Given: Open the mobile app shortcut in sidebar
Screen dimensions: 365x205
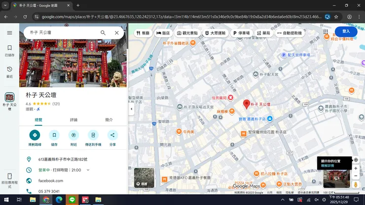Looking at the screenshot, I should click(x=9, y=180).
